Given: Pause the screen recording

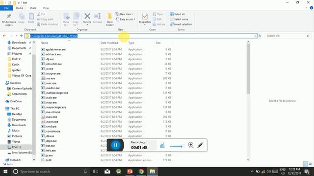Looking at the screenshot, I should click(116, 145).
